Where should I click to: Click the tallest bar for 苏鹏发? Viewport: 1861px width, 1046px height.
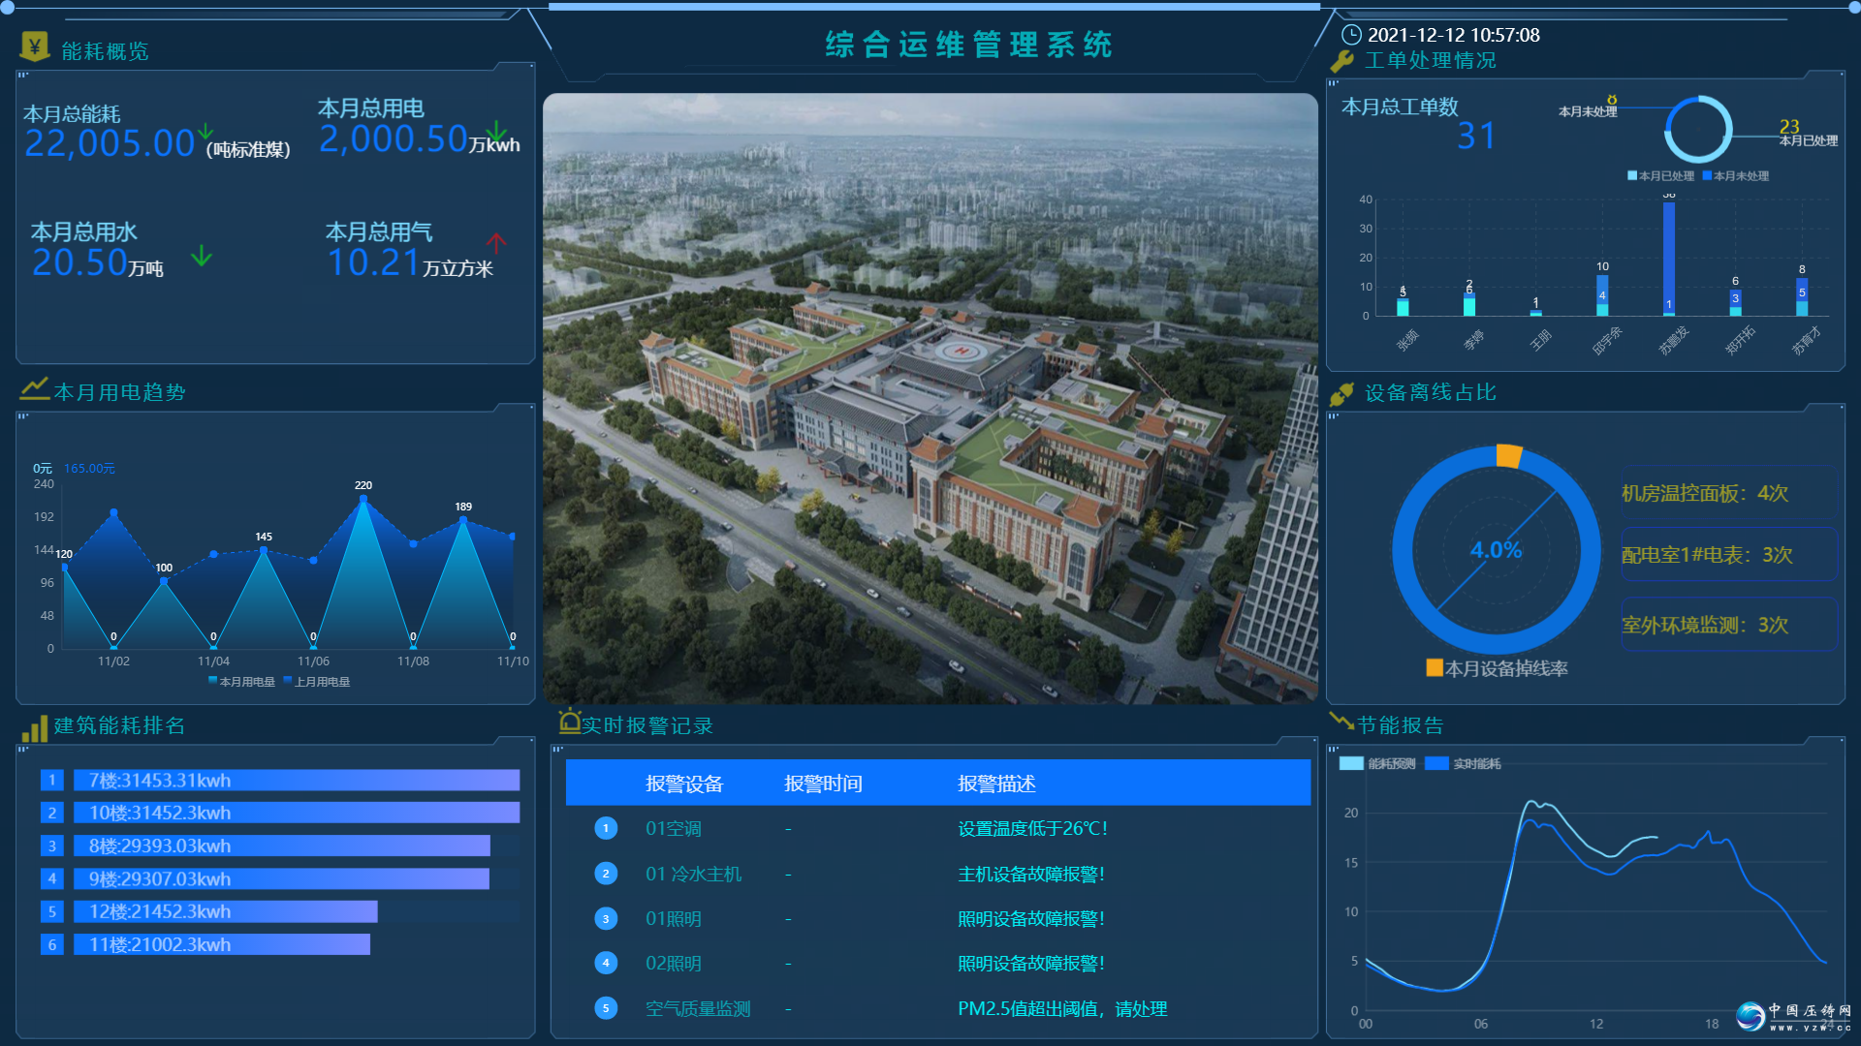(1669, 259)
